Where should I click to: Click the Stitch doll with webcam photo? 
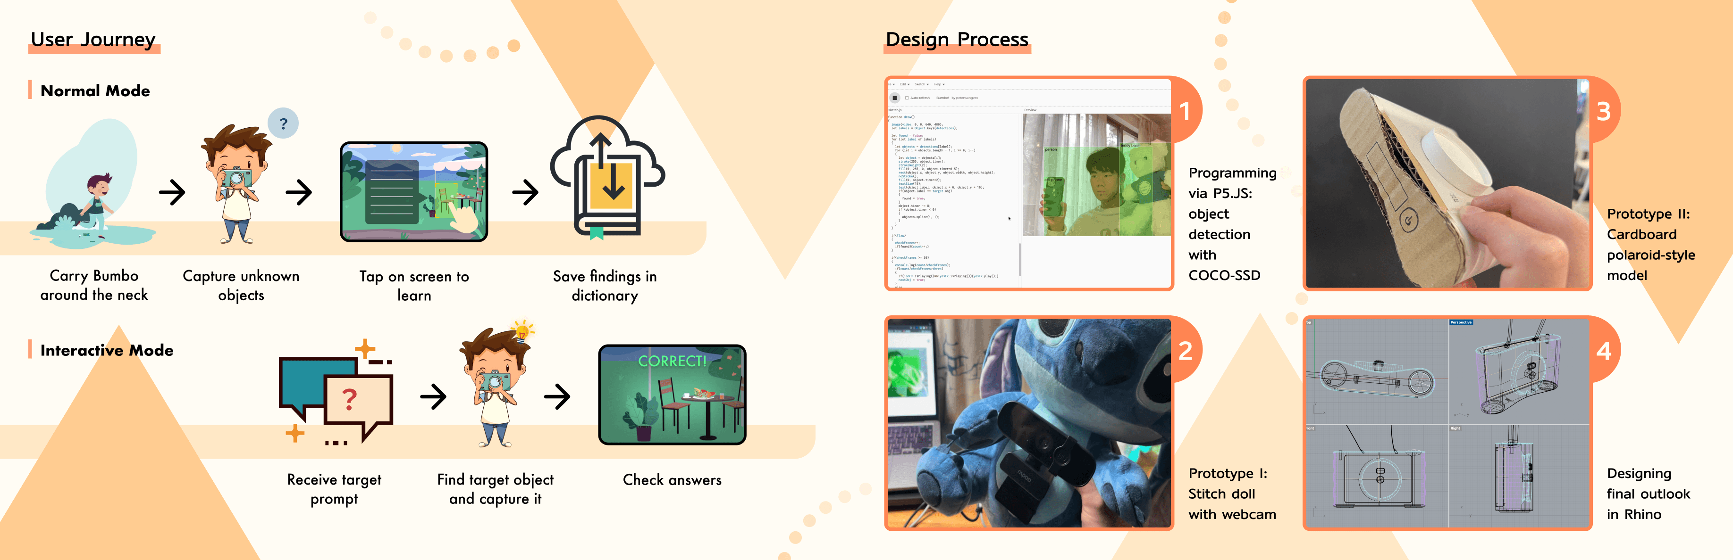(x=1029, y=423)
